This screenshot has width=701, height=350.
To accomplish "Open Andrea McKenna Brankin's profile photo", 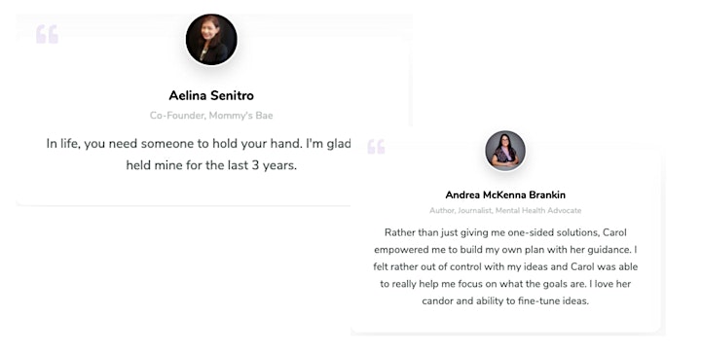I will pyautogui.click(x=505, y=151).
